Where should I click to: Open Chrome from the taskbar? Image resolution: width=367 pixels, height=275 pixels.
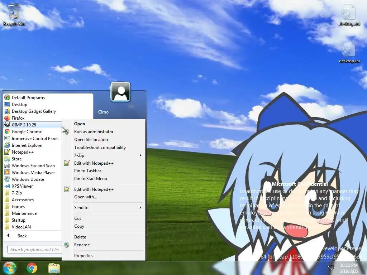click(32, 268)
